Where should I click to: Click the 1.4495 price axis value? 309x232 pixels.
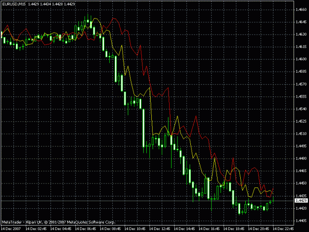301,146
